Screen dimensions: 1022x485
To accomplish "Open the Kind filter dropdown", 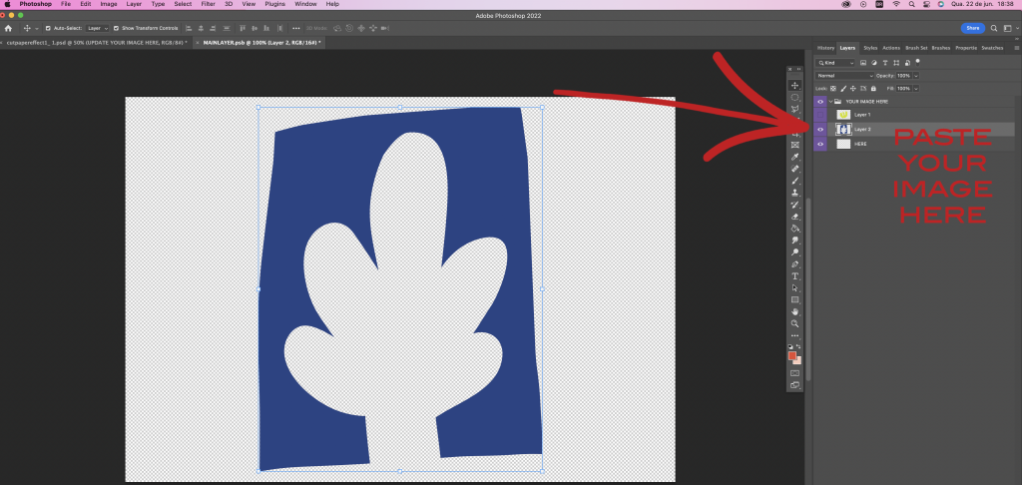I will pos(835,63).
